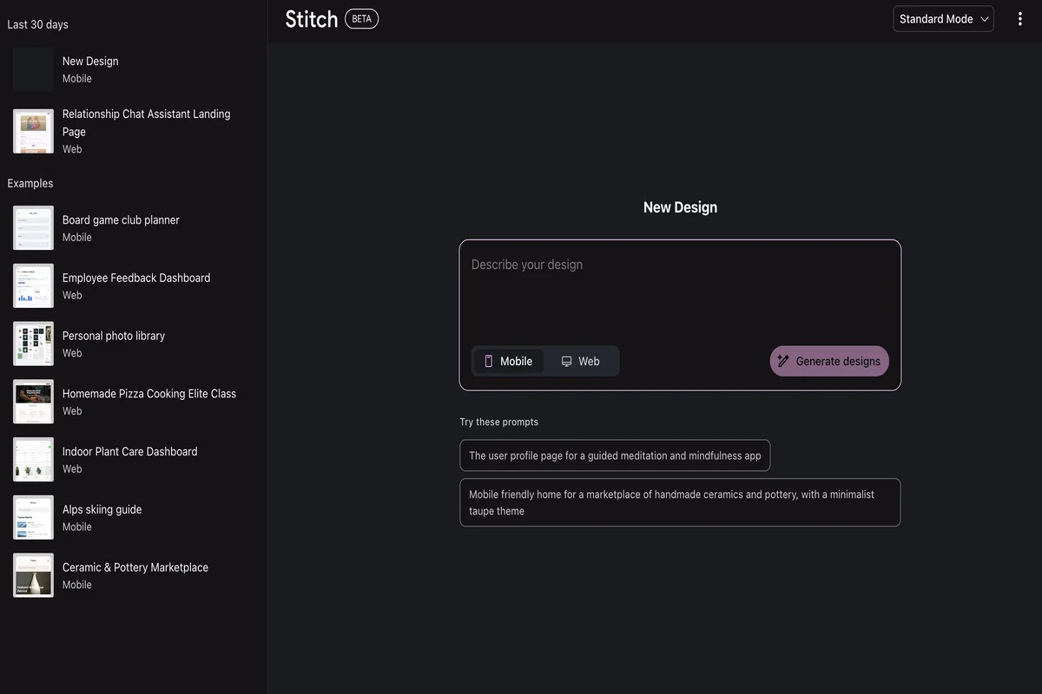This screenshot has width=1042, height=694.
Task: Click the 'Examples' section label
Action: tap(30, 183)
